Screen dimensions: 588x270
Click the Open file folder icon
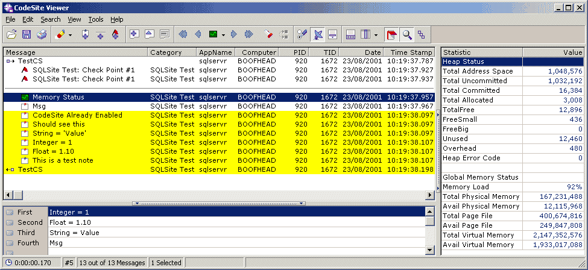(x=11, y=34)
